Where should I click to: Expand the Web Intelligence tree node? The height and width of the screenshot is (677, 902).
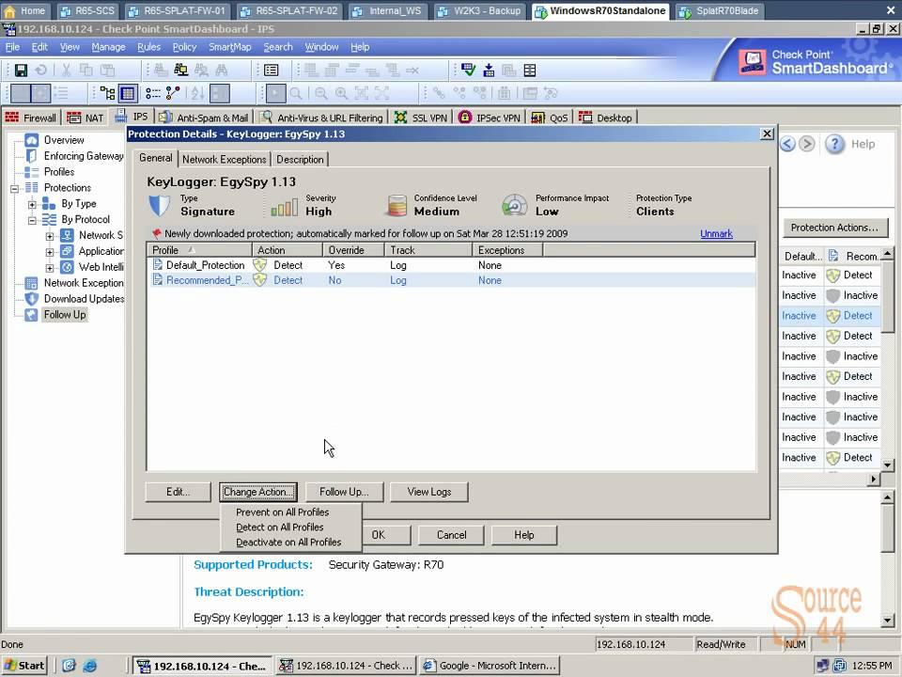pos(50,268)
